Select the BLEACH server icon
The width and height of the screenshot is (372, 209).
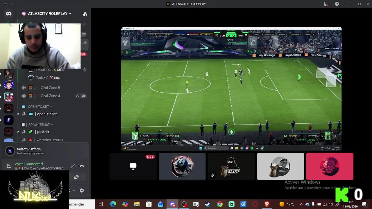[x=9, y=97]
